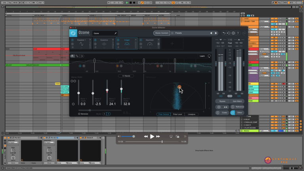Open the Ozone settings gear
The image size is (304, 171).
pos(233,33)
